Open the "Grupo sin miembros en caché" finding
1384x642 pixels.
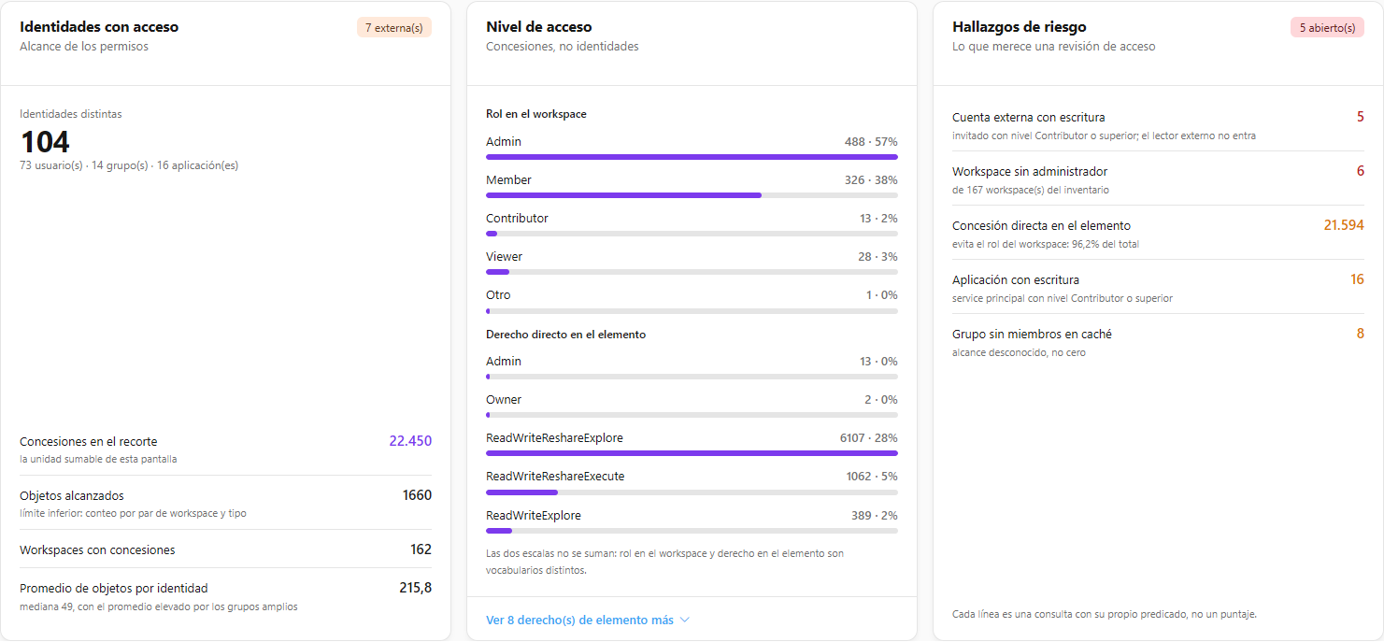[x=1158, y=341]
